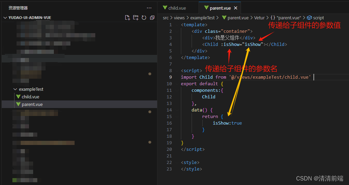Click line number 9 in the gutter
Image resolution: width=349 pixels, height=185 pixels.
(x=171, y=77)
